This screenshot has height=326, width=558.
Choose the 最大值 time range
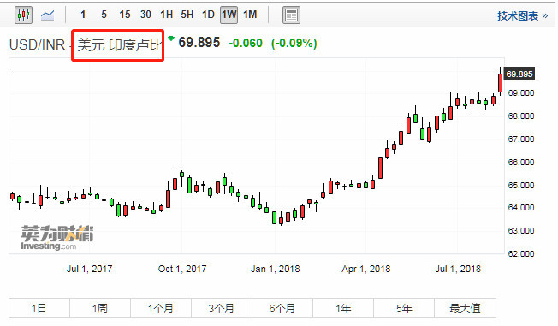point(465,308)
